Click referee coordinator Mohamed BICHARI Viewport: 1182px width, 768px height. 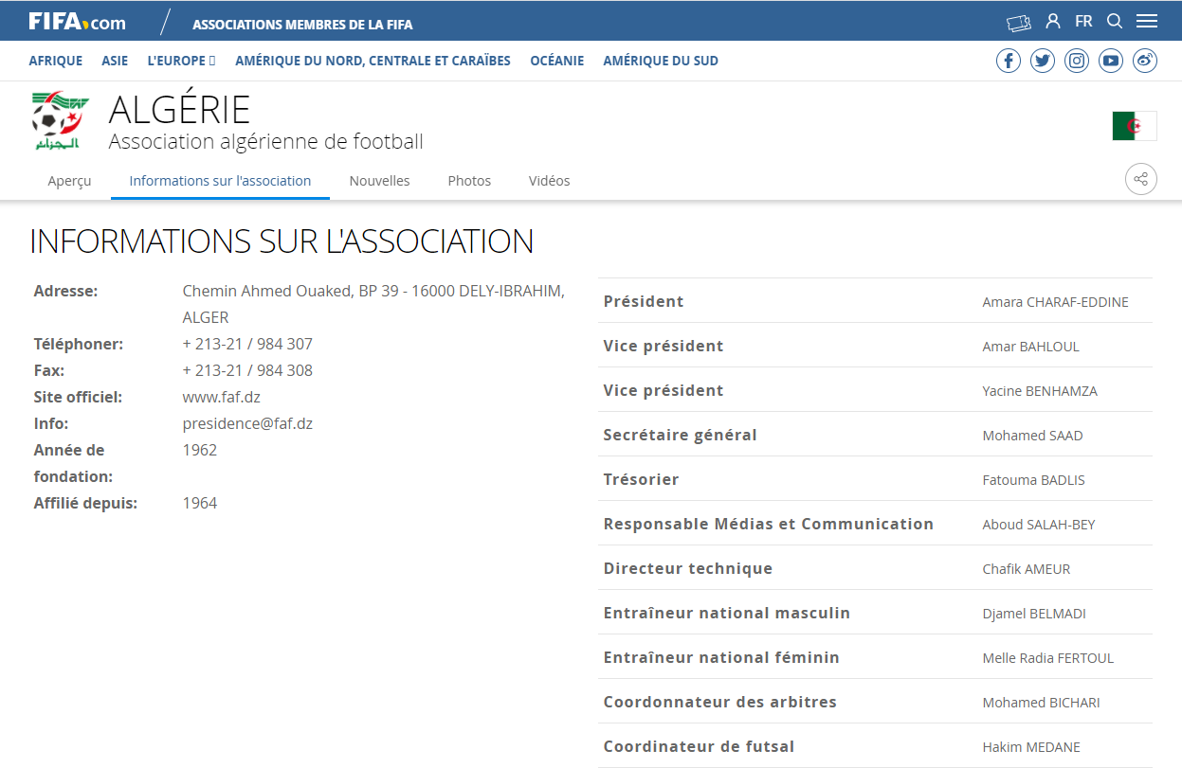[x=1041, y=703]
